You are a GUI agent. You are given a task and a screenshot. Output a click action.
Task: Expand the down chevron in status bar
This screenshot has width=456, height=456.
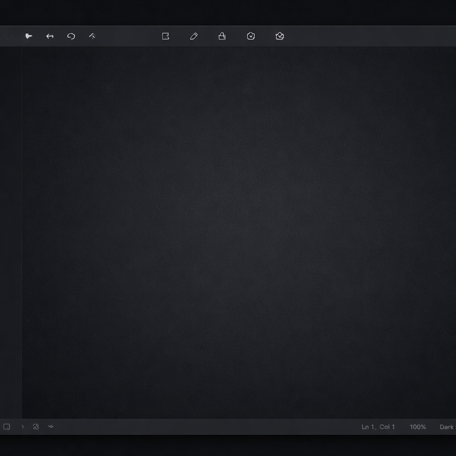[51, 427]
